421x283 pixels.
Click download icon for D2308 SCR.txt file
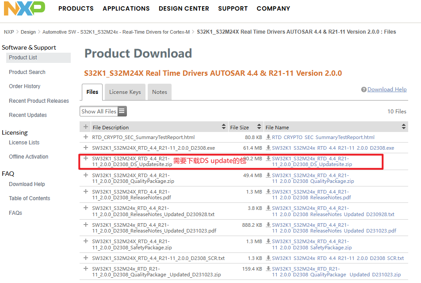[x=268, y=258]
